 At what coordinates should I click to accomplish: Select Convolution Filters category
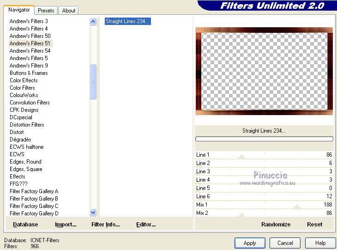(x=30, y=103)
